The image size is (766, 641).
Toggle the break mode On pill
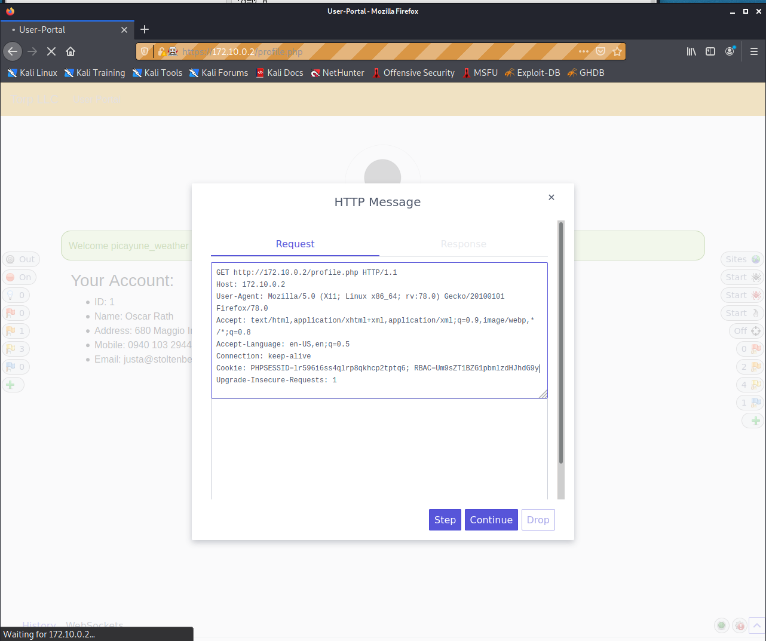[x=19, y=277]
